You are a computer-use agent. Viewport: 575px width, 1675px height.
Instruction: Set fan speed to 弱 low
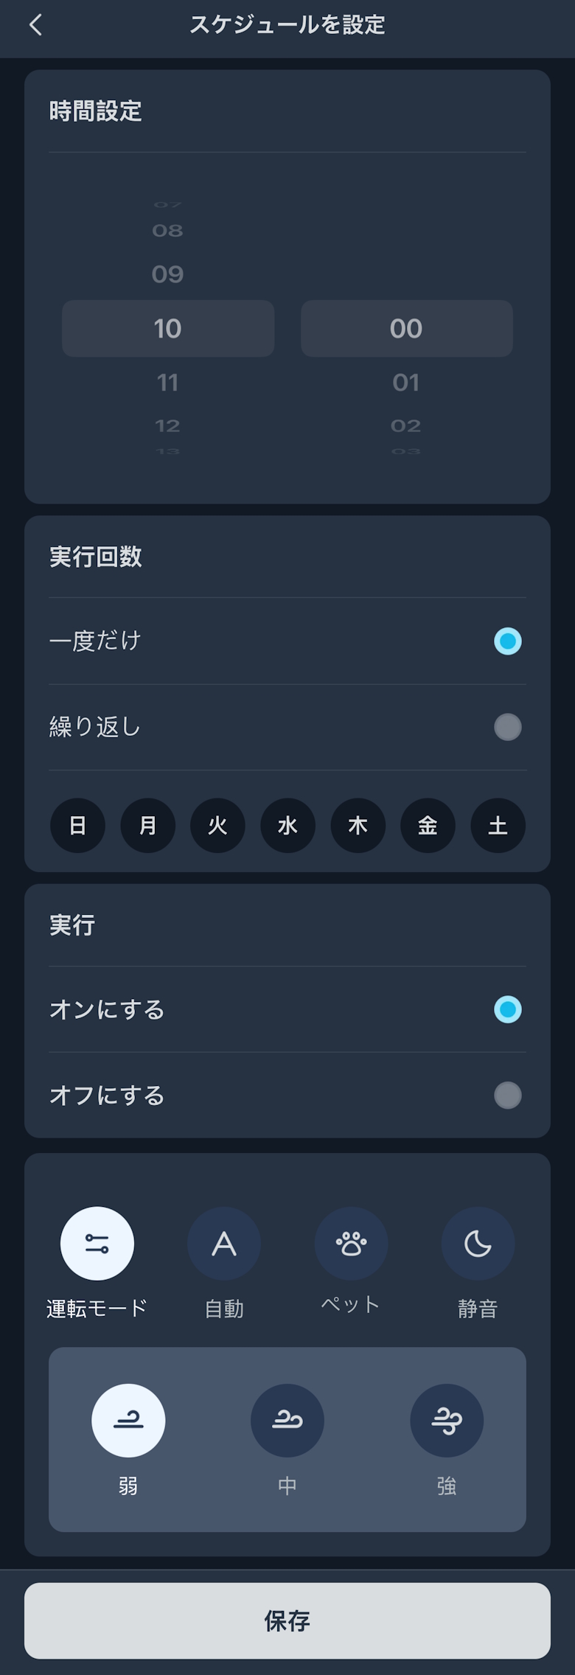pyautogui.click(x=128, y=1420)
